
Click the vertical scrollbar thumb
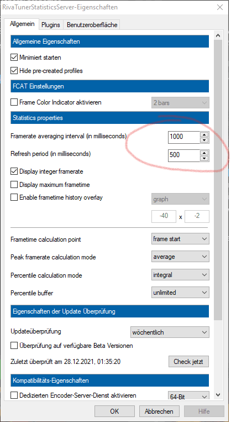[x=218, y=180]
